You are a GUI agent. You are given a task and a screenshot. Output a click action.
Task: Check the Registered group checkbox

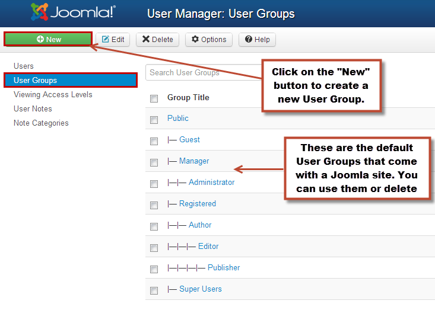coord(154,205)
